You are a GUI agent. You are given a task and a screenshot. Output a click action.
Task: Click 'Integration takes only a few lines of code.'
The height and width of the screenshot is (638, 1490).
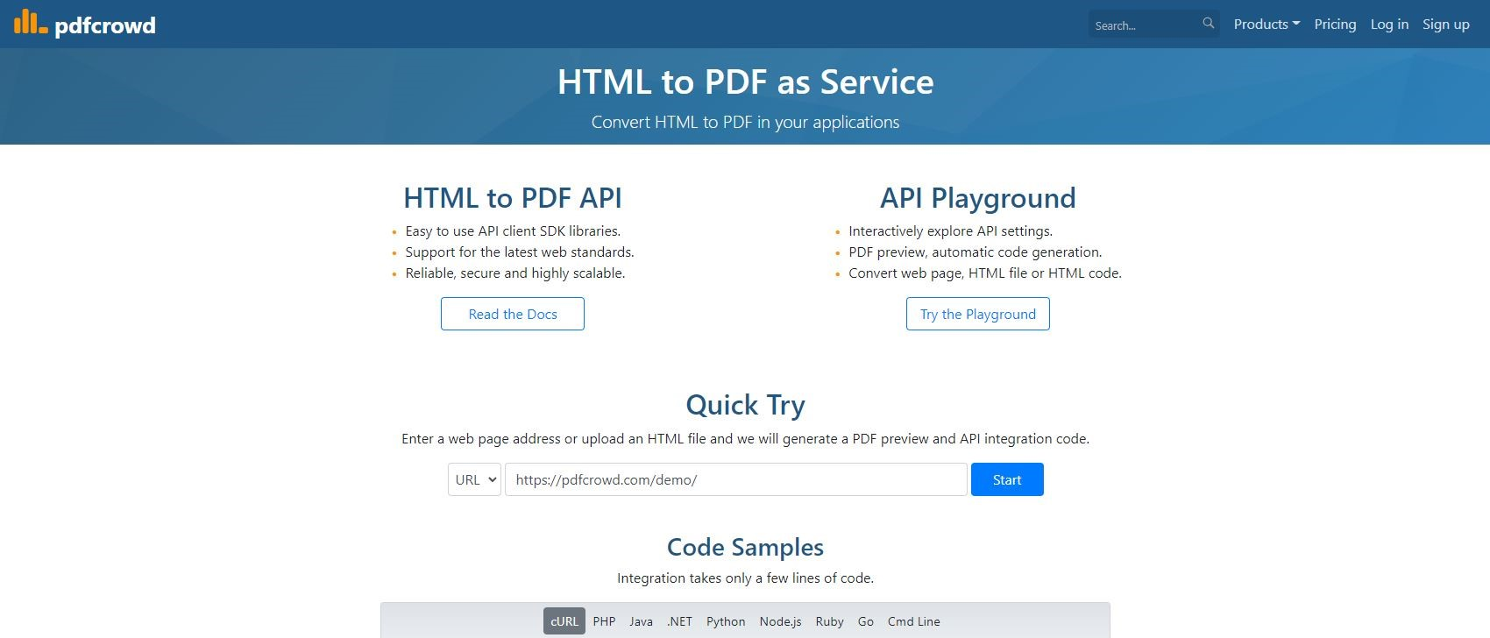point(745,578)
